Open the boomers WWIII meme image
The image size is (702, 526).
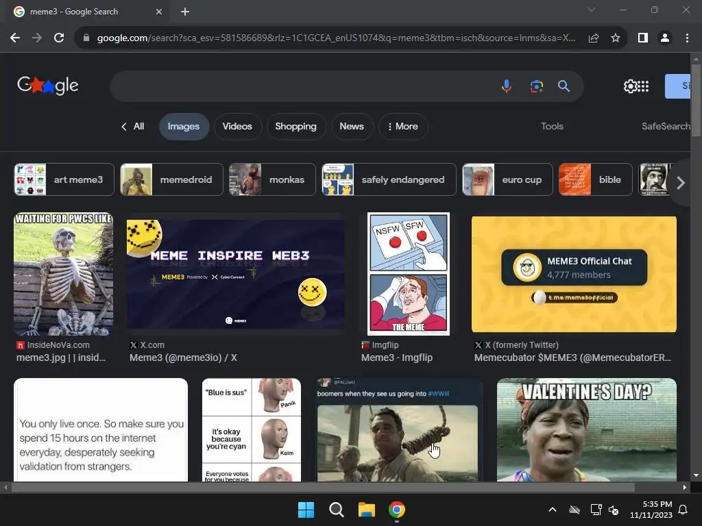point(398,430)
